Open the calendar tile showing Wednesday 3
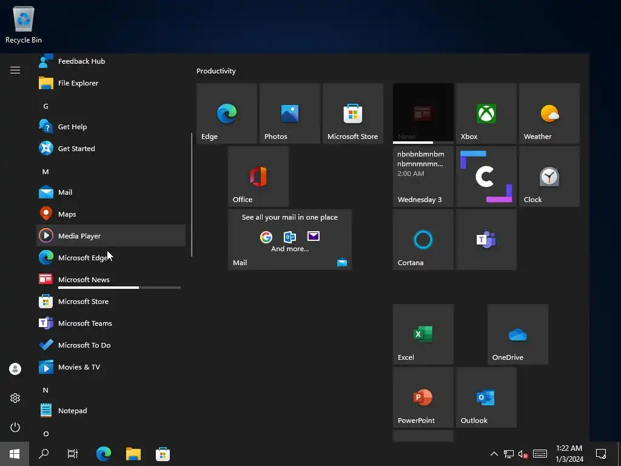 (x=423, y=177)
